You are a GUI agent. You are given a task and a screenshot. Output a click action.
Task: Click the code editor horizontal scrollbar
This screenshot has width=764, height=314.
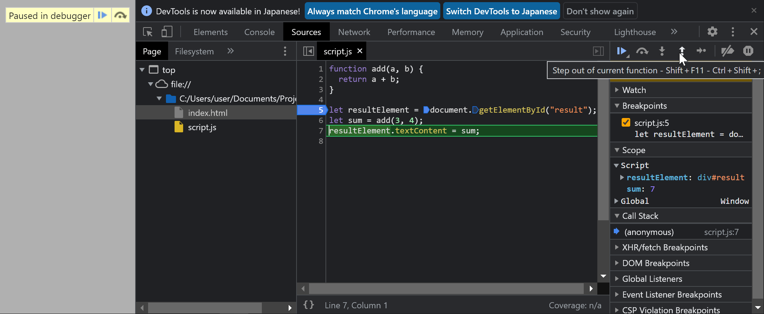pos(446,289)
